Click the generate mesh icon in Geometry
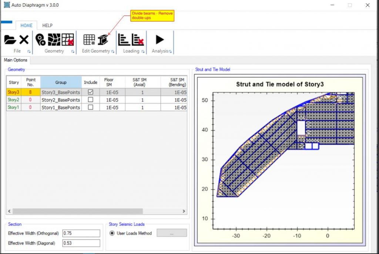This screenshot has height=254, width=379. tap(54, 39)
